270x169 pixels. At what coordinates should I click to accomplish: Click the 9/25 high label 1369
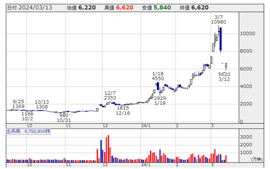pos(18,106)
